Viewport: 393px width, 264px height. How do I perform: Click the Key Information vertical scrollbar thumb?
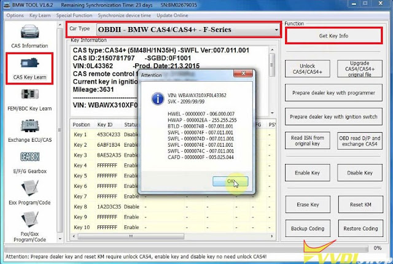(x=272, y=65)
